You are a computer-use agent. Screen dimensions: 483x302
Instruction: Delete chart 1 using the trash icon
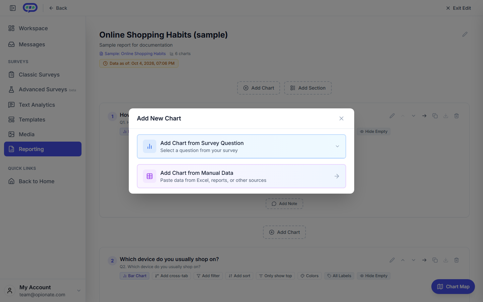click(457, 116)
